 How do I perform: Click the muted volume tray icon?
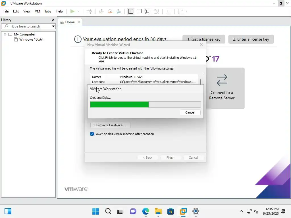[x=256, y=211]
